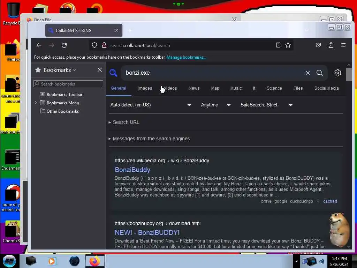Click the forward navigation arrow
Screen dimensions: 357x268
click(x=52, y=45)
